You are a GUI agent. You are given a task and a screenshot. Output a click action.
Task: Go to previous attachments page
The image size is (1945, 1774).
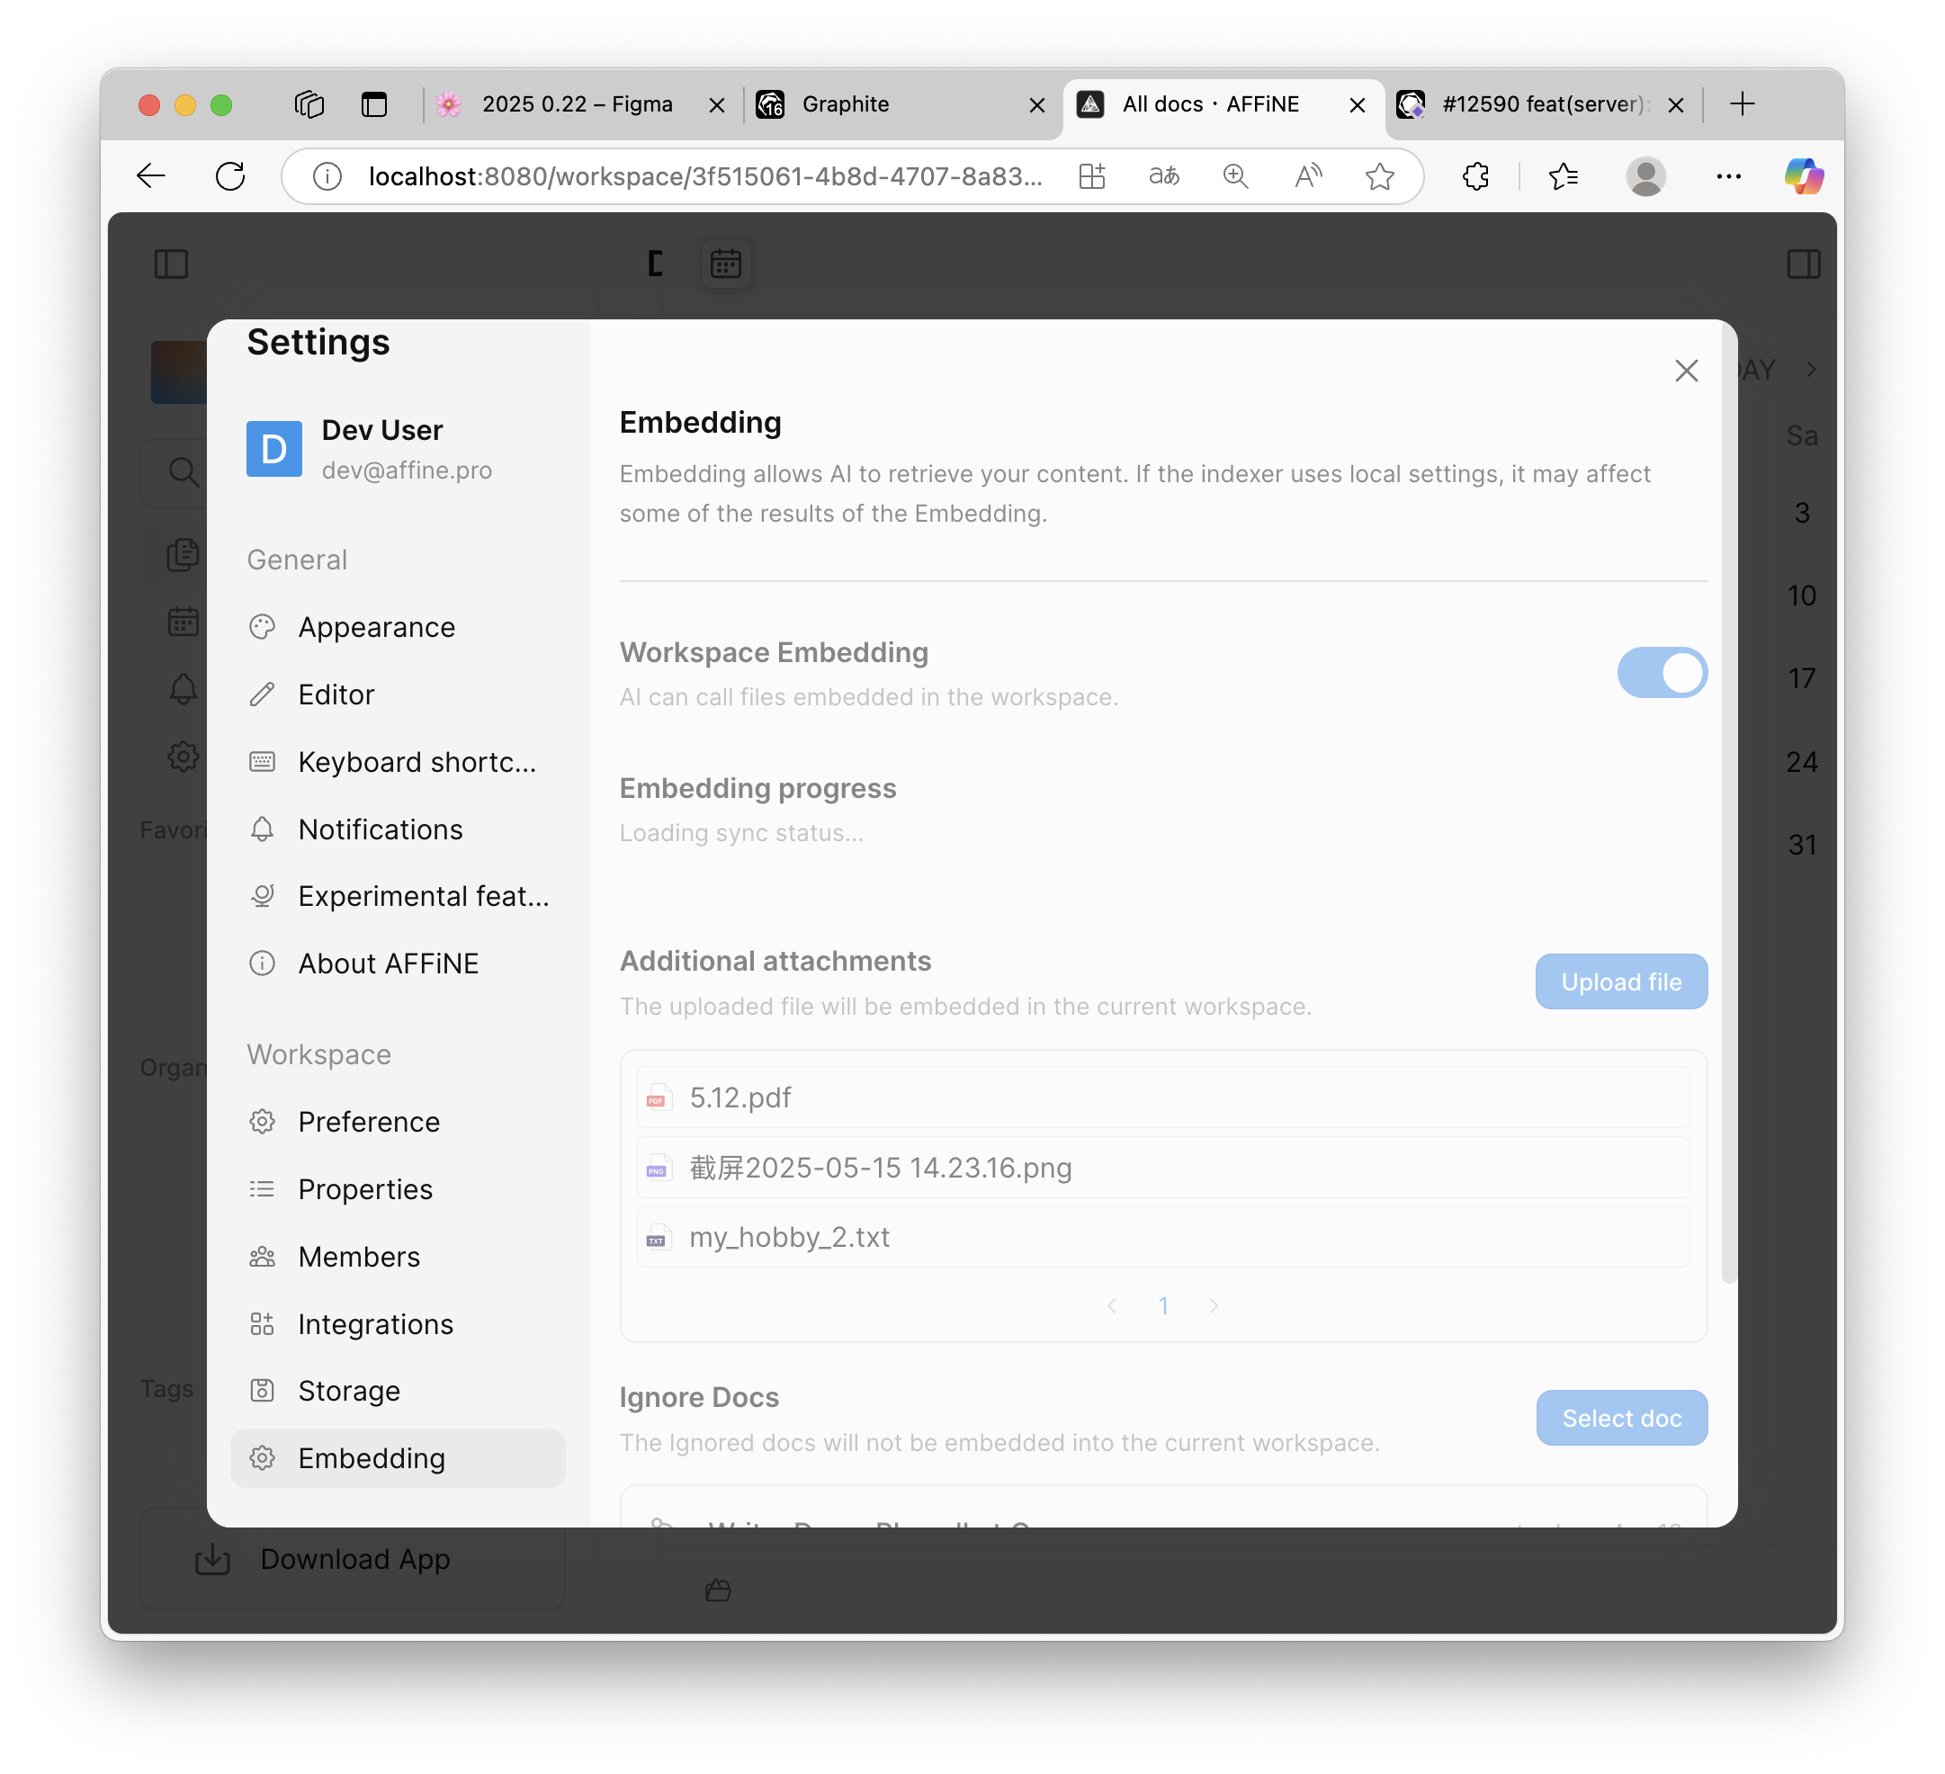click(1113, 1306)
